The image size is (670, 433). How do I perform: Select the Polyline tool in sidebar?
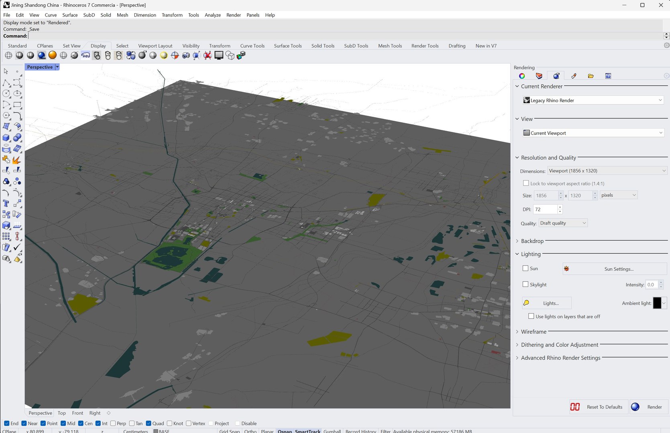6,83
